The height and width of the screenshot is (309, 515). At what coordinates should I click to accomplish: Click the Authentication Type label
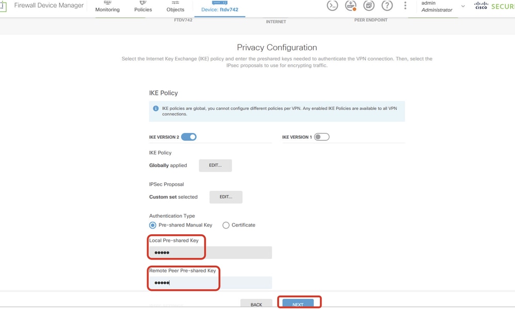172,216
